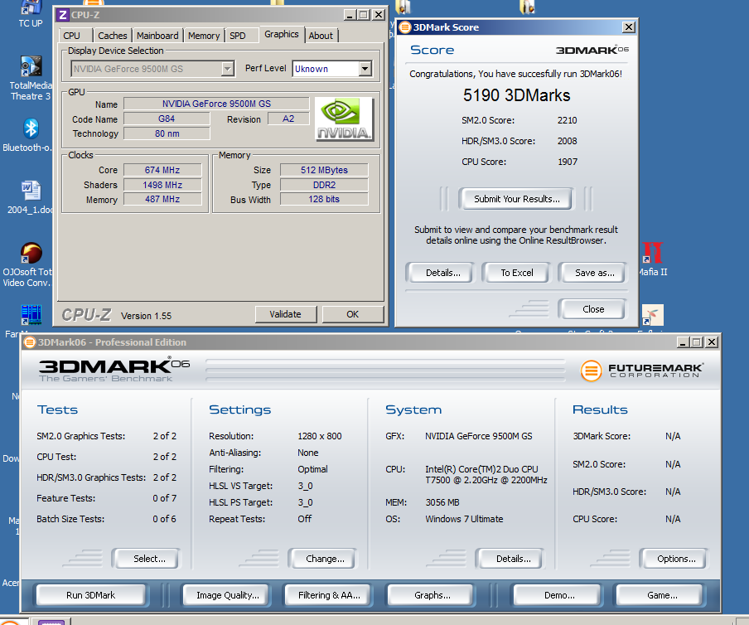Click Submit Your Results button
This screenshot has width=749, height=625.
pos(516,199)
